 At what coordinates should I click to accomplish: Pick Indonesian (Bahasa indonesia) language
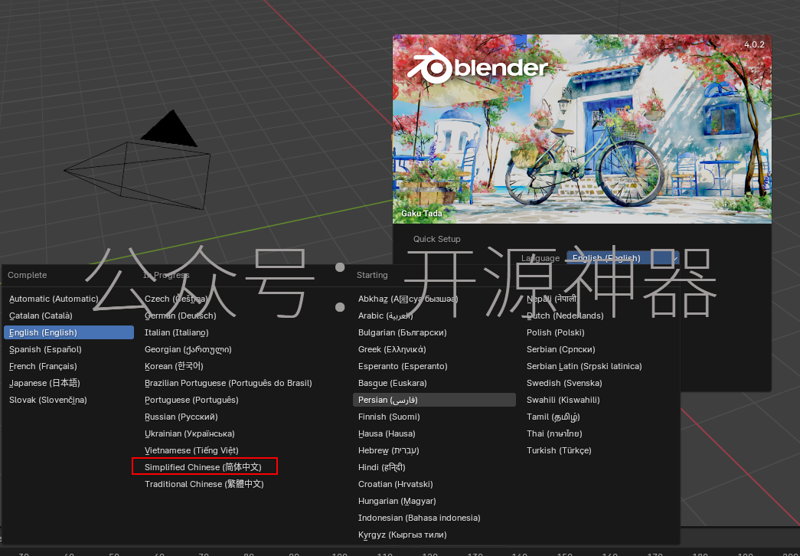pos(434,518)
